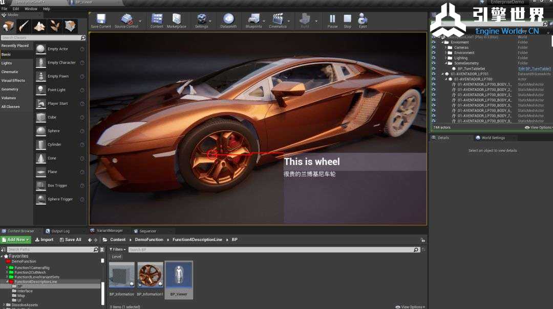
Task: Click the Save All button
Action: pyautogui.click(x=71, y=240)
